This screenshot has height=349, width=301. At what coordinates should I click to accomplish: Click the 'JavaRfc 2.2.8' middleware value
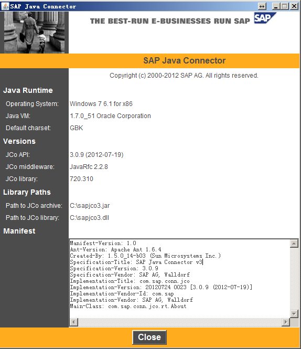pyautogui.click(x=89, y=167)
